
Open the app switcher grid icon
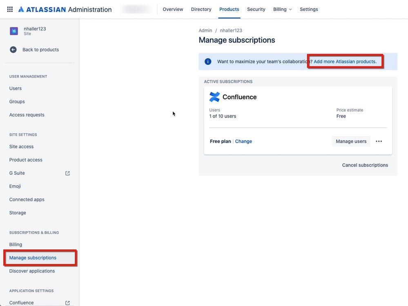pos(10,9)
